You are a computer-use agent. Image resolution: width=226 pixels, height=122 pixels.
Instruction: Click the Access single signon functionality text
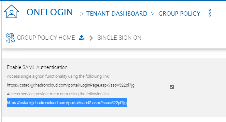click(58, 76)
